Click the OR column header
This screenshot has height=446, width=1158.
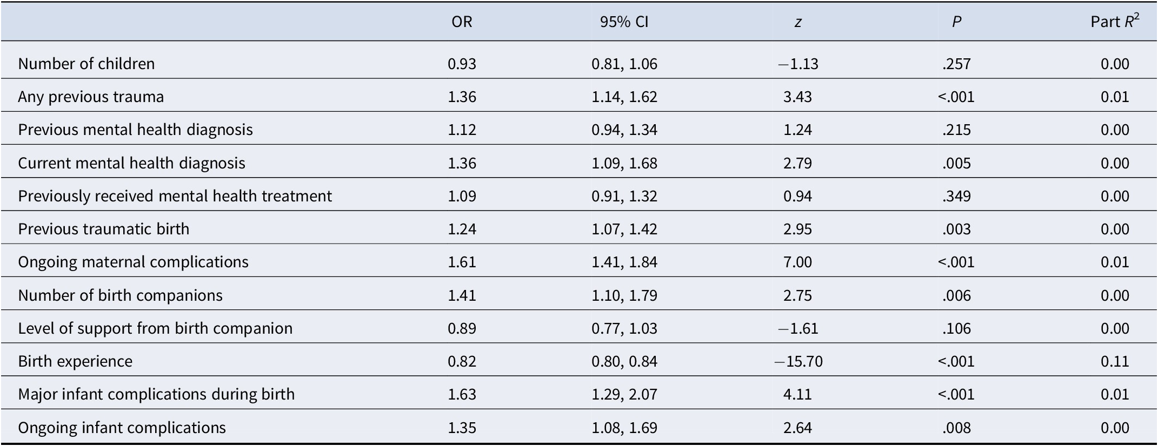(462, 22)
